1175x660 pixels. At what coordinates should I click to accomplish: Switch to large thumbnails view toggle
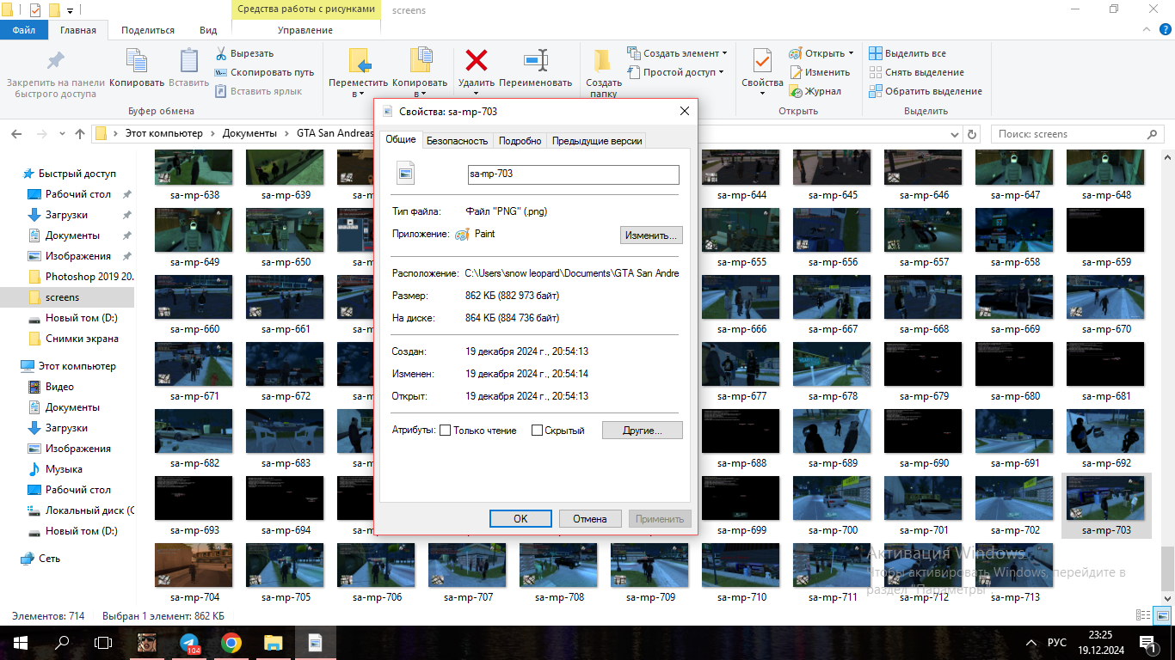click(1161, 615)
